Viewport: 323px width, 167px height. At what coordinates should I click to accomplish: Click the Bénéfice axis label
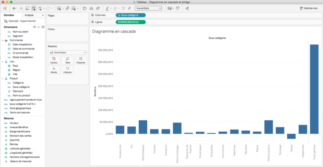pyautogui.click(x=95, y=92)
